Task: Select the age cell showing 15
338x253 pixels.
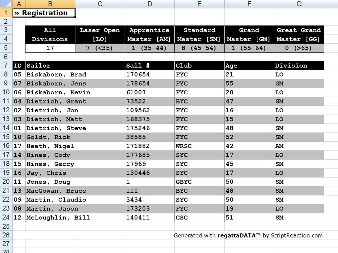Action: point(249,119)
